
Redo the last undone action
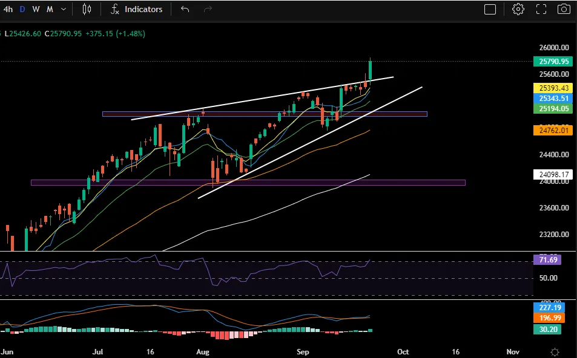(208, 9)
